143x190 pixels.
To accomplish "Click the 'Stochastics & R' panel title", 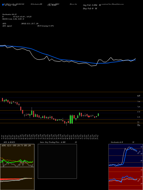I will point(117,142).
